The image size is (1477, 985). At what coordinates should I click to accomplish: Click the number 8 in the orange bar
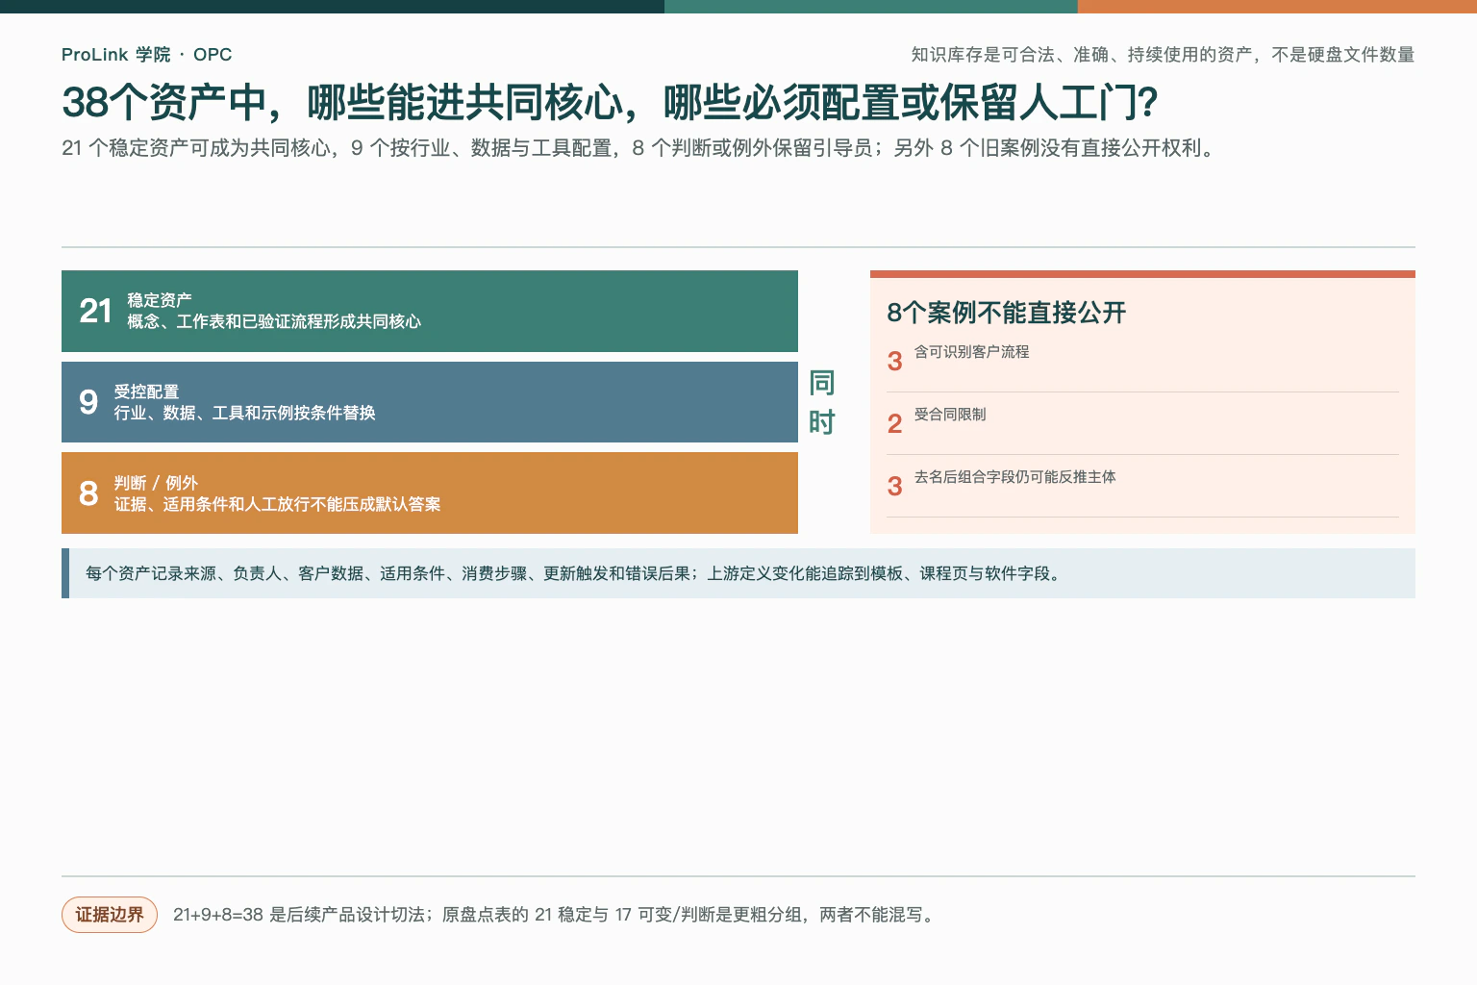coord(88,493)
